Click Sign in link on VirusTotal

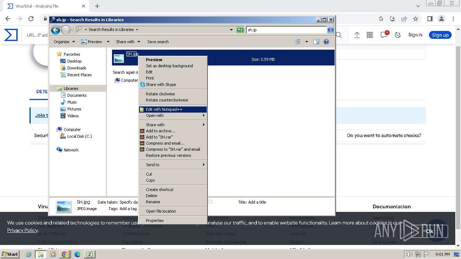coord(415,35)
